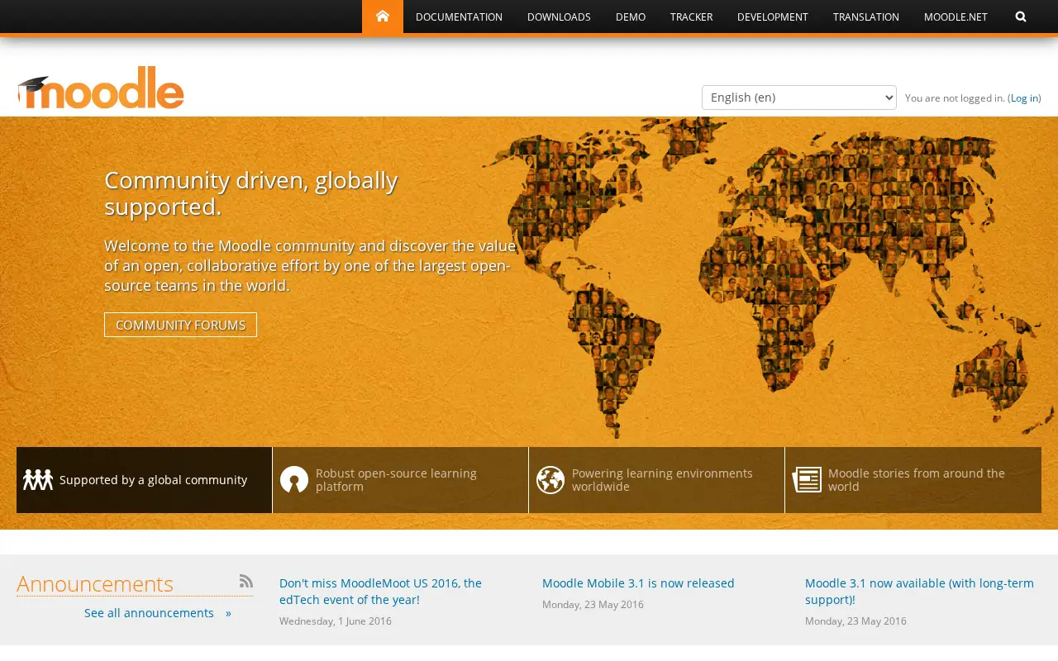Subscribe via the Announcements RSS icon
Image resolution: width=1058 pixels, height=661 pixels.
click(x=246, y=581)
